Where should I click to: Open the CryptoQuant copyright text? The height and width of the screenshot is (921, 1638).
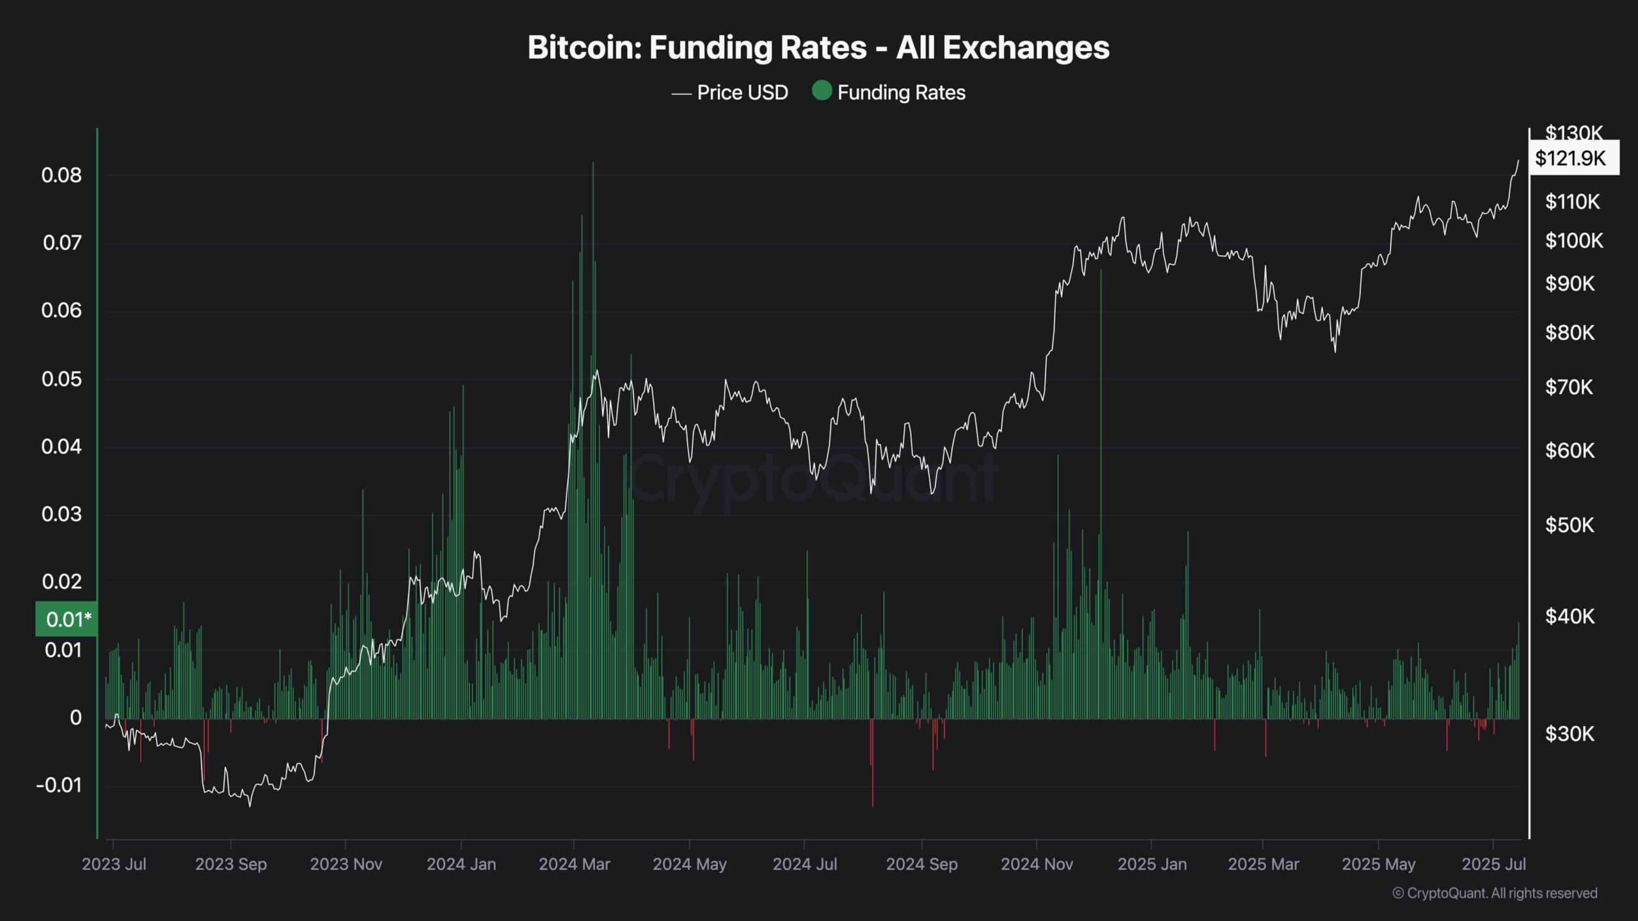pos(1495,893)
